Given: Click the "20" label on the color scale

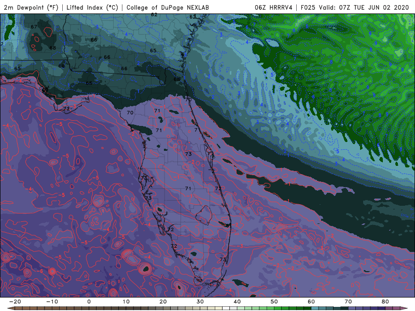Looking at the screenshot, I should [x=163, y=302].
